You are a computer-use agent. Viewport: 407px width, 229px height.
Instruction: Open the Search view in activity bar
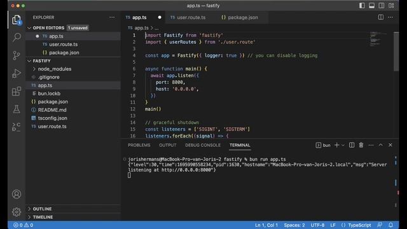tap(17, 38)
